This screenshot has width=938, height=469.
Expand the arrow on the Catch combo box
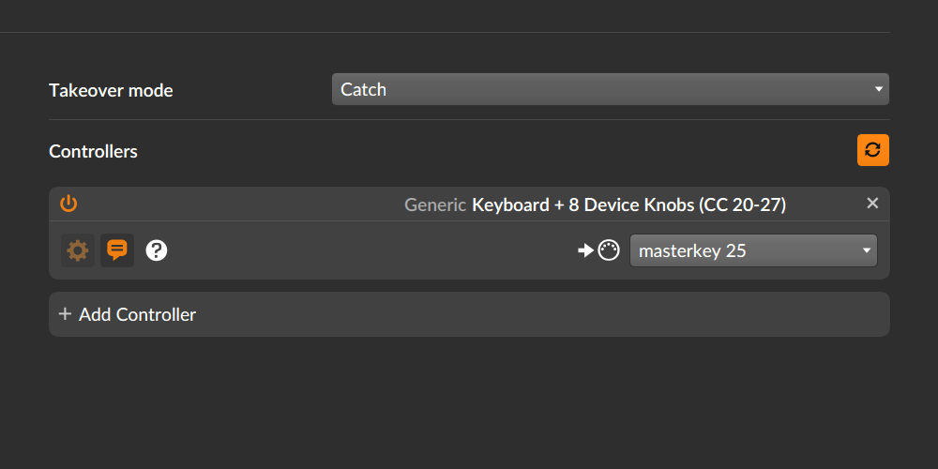tap(878, 89)
